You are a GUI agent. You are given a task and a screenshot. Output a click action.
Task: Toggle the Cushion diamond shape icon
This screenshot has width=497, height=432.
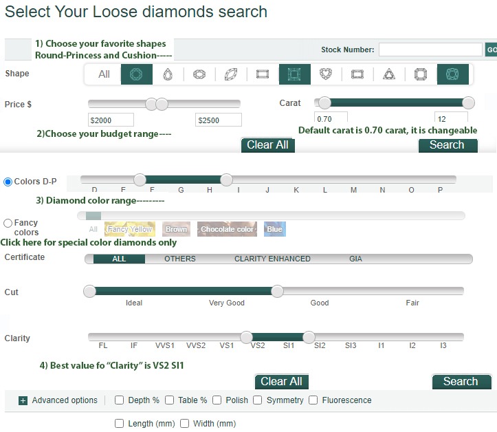click(x=452, y=74)
